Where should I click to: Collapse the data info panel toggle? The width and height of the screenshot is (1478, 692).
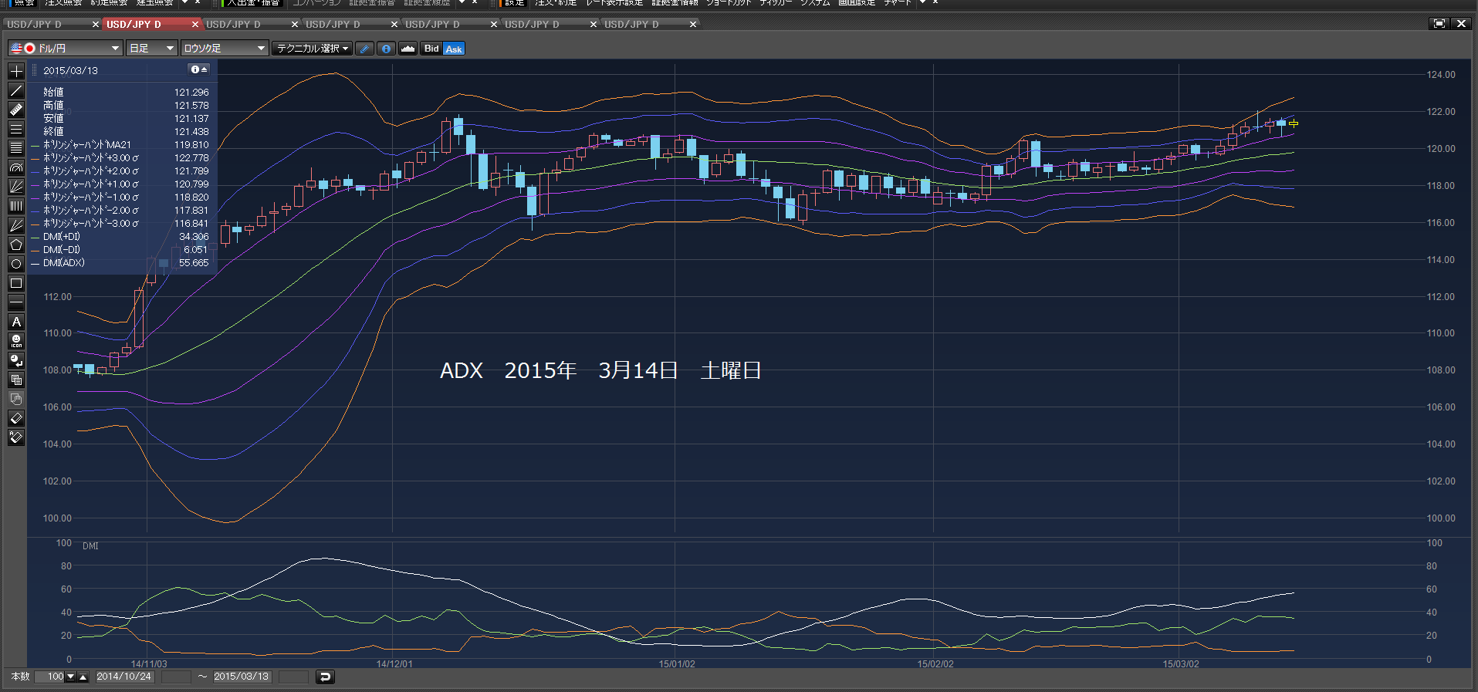pyautogui.click(x=198, y=69)
